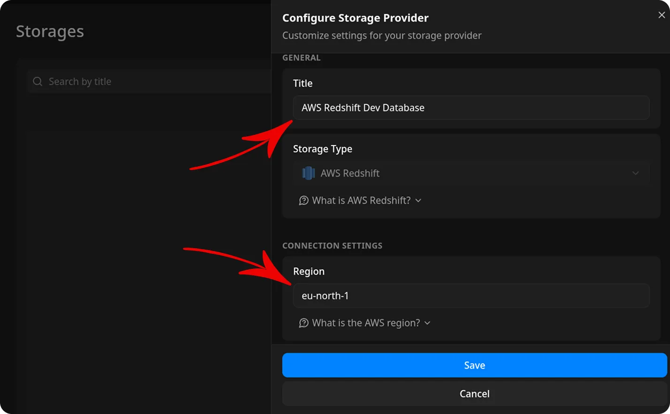
Task: Click the chevron on the Storage Type selector
Action: pos(636,173)
